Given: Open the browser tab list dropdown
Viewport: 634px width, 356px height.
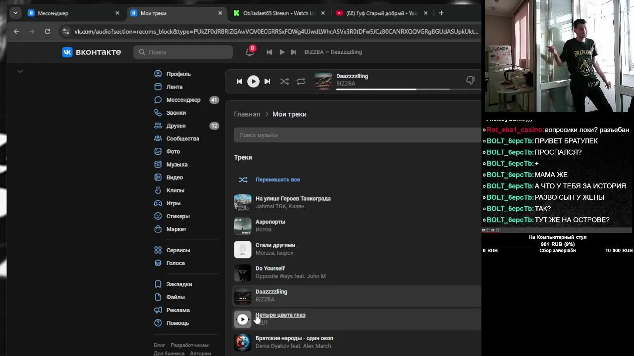Looking at the screenshot, I should coord(16,13).
